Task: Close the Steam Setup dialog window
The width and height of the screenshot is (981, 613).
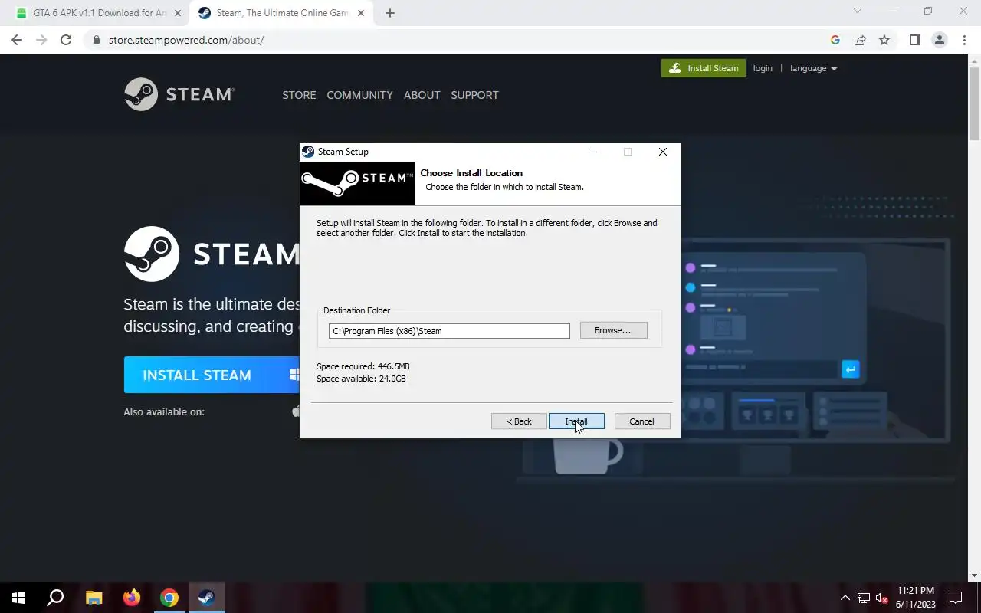Action: (663, 152)
